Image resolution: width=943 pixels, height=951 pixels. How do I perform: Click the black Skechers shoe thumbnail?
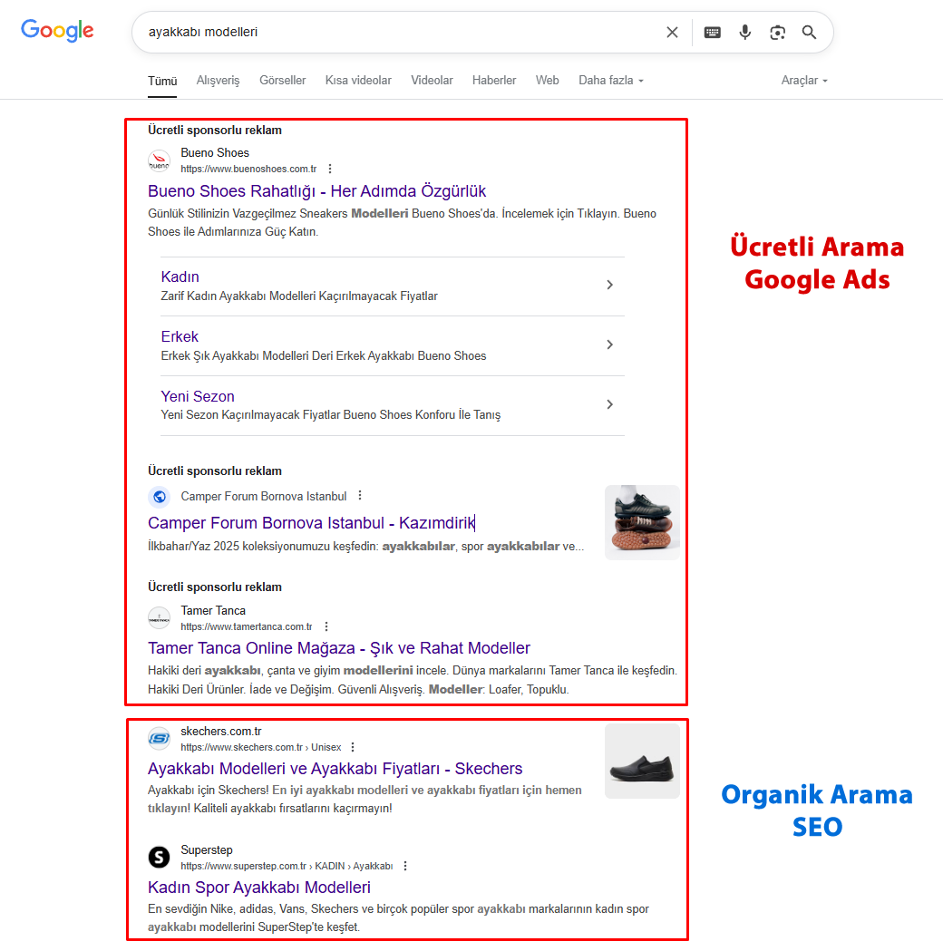(x=642, y=761)
